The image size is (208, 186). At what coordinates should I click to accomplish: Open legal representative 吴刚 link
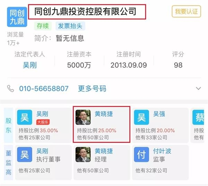(30, 65)
